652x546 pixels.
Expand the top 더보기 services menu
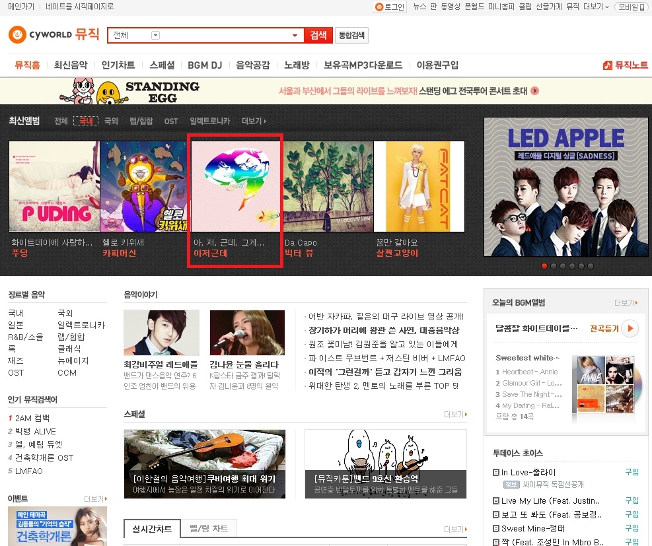(596, 7)
